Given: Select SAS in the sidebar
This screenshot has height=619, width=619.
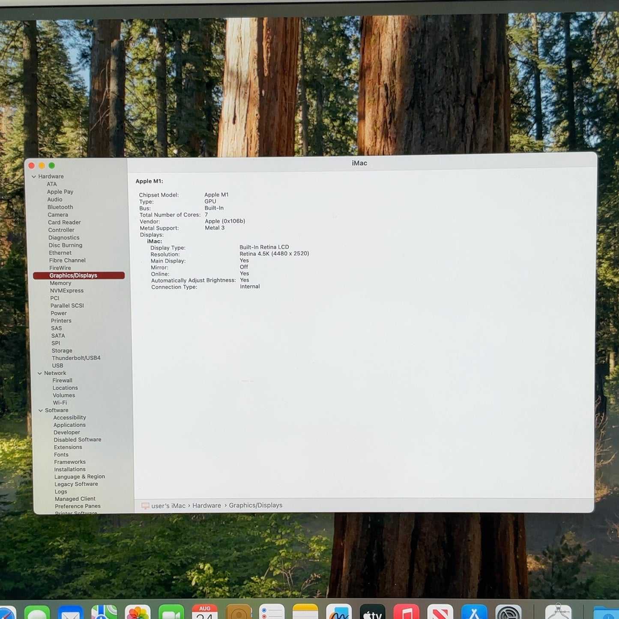Looking at the screenshot, I should (57, 329).
